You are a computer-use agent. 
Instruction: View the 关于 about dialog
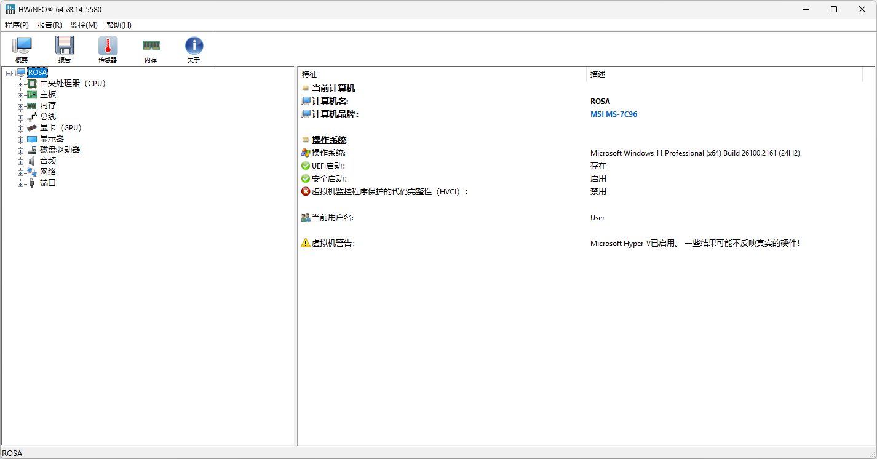(194, 49)
